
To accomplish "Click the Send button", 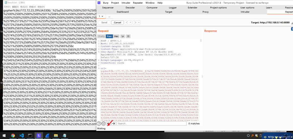I will click(104, 23).
